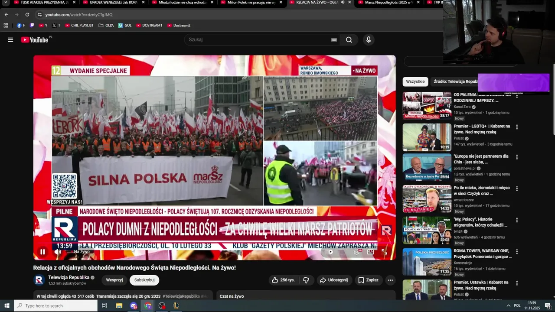Open the DOSTREAM1 bookmark
This screenshot has height=312, width=555.
149,26
